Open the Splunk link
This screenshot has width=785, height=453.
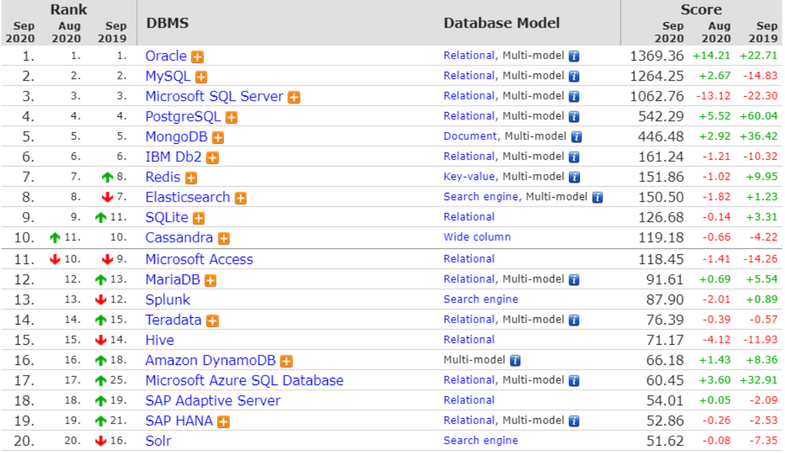pos(168,300)
